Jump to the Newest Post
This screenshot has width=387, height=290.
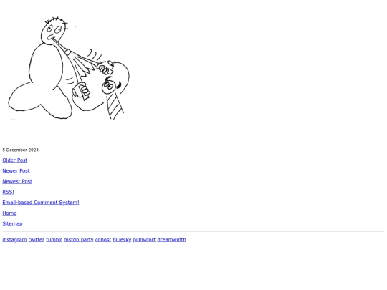[17, 181]
